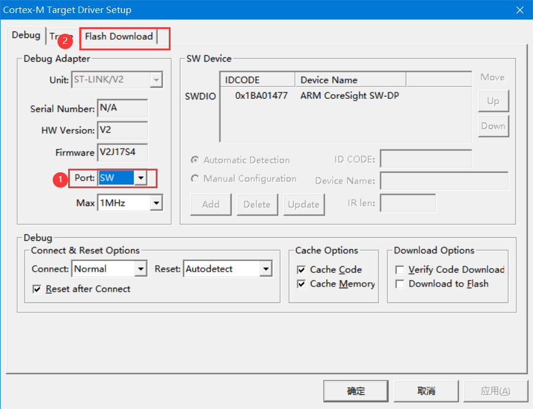This screenshot has width=533, height=409.
Task: Select the Debug tab
Action: click(26, 35)
